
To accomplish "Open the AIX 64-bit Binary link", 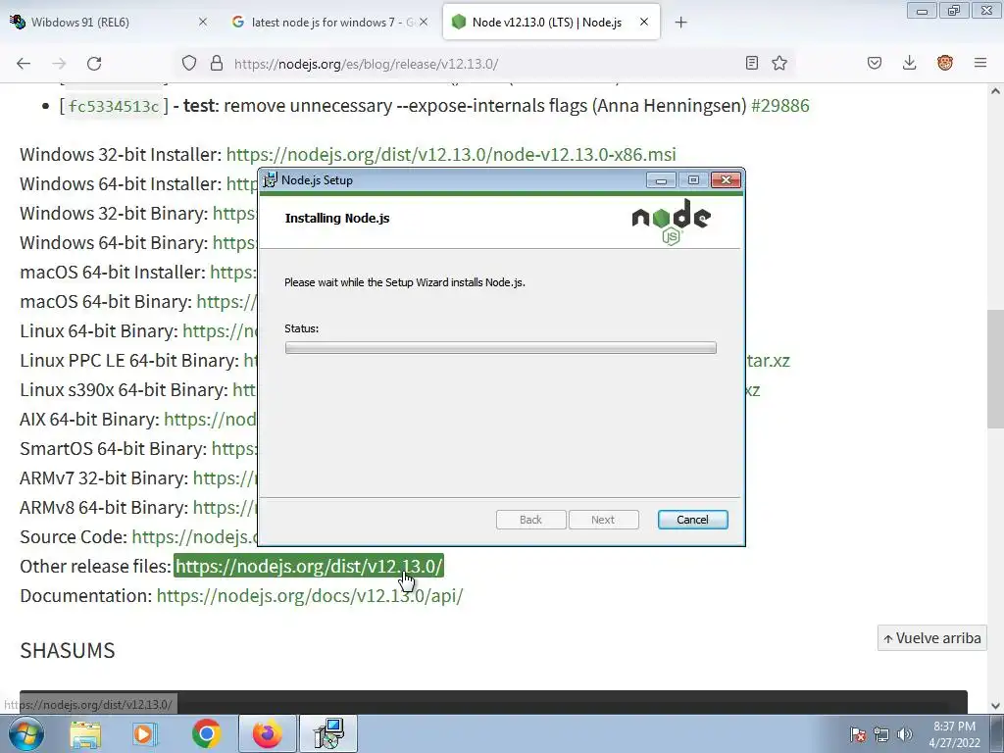I will [x=210, y=420].
